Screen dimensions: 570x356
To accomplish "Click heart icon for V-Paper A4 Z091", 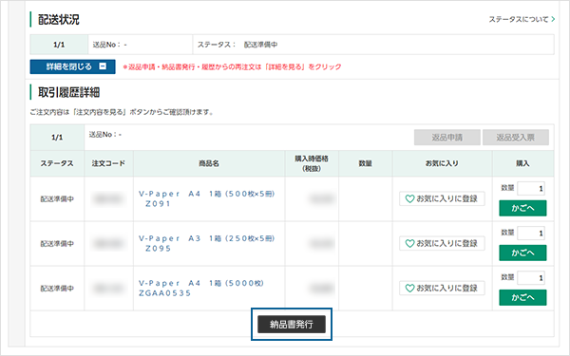I will pyautogui.click(x=409, y=199).
